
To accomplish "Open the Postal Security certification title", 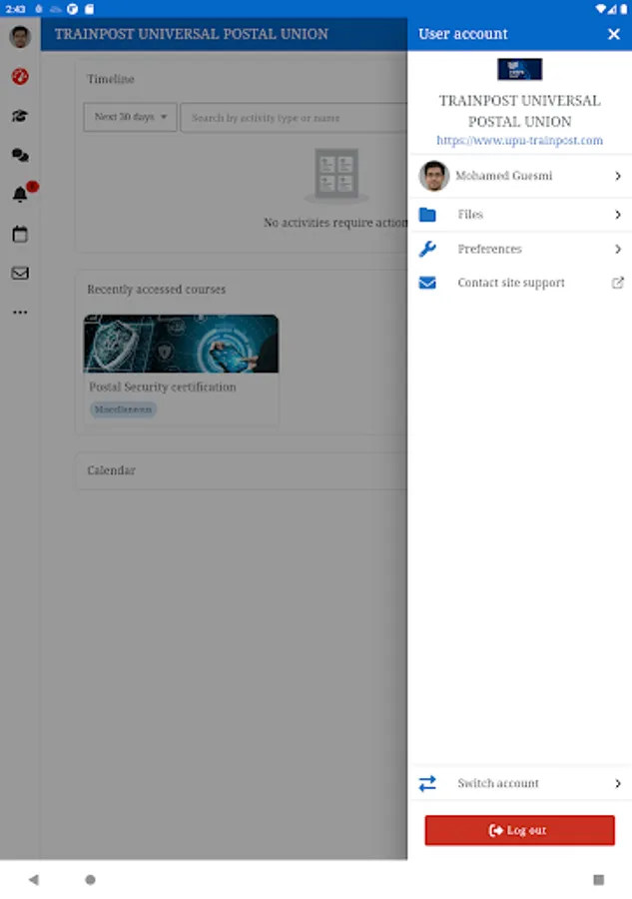I will pyautogui.click(x=163, y=387).
